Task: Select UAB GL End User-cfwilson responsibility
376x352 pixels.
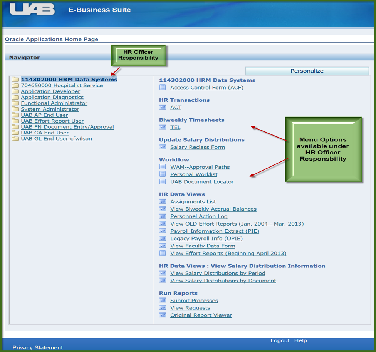Action: [x=56, y=139]
